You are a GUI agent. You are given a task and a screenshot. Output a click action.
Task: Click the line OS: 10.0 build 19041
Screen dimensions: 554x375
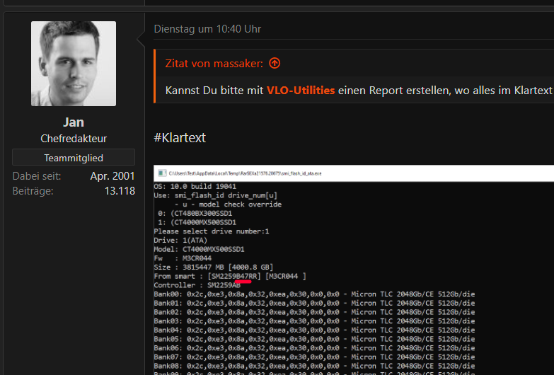(x=195, y=187)
